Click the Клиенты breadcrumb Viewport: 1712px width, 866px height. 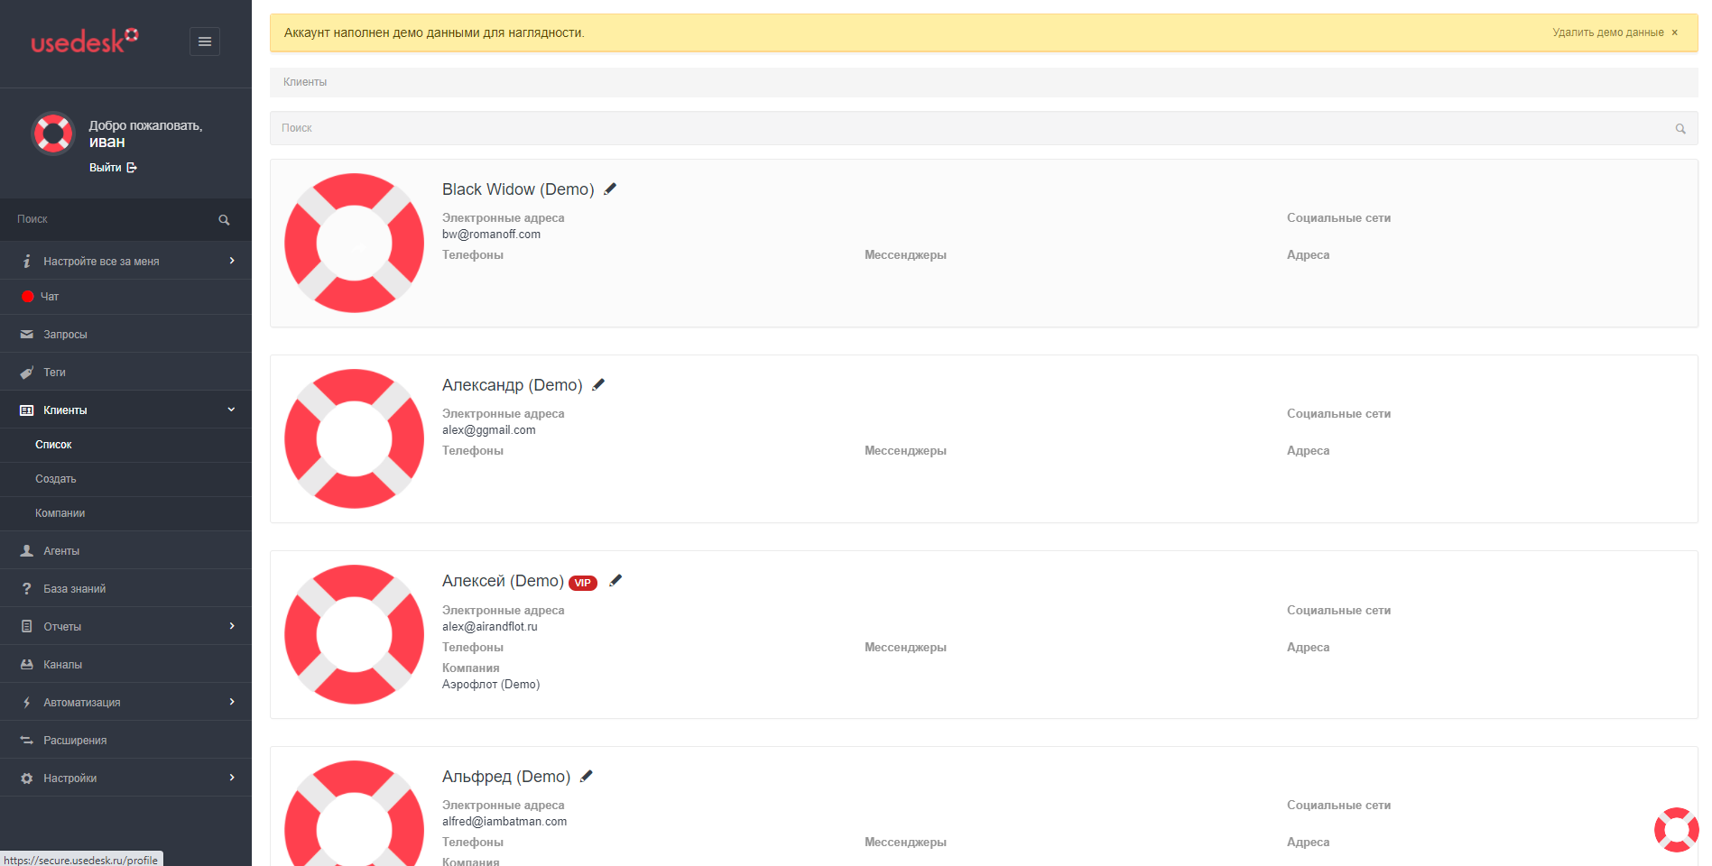click(305, 82)
